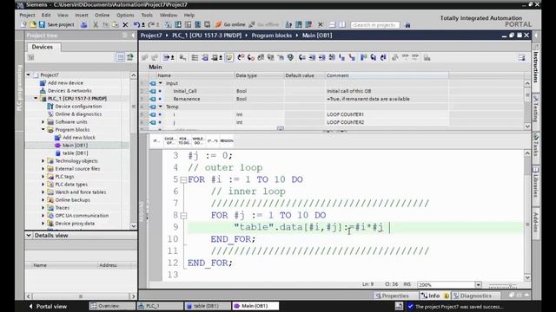
Task: Insert FOR TO DO snippet button
Action: (x=184, y=140)
